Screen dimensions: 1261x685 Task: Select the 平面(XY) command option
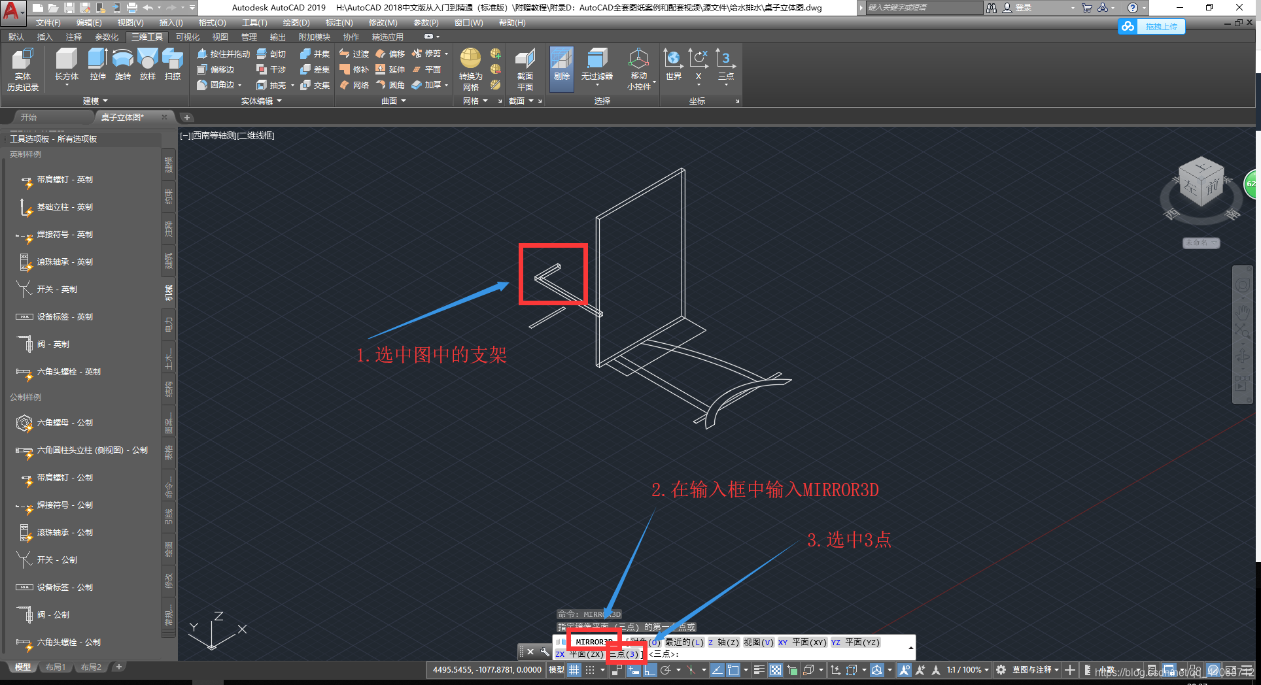tap(802, 643)
